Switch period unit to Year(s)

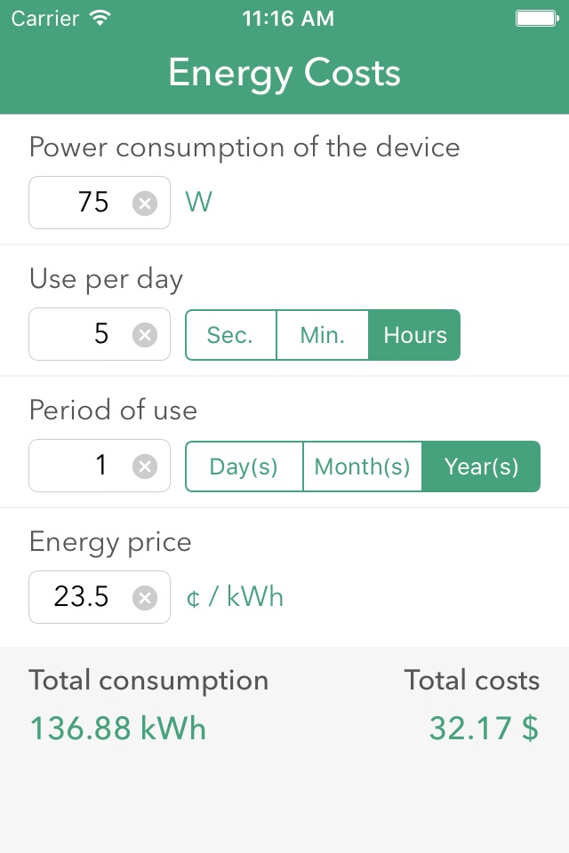pos(481,466)
